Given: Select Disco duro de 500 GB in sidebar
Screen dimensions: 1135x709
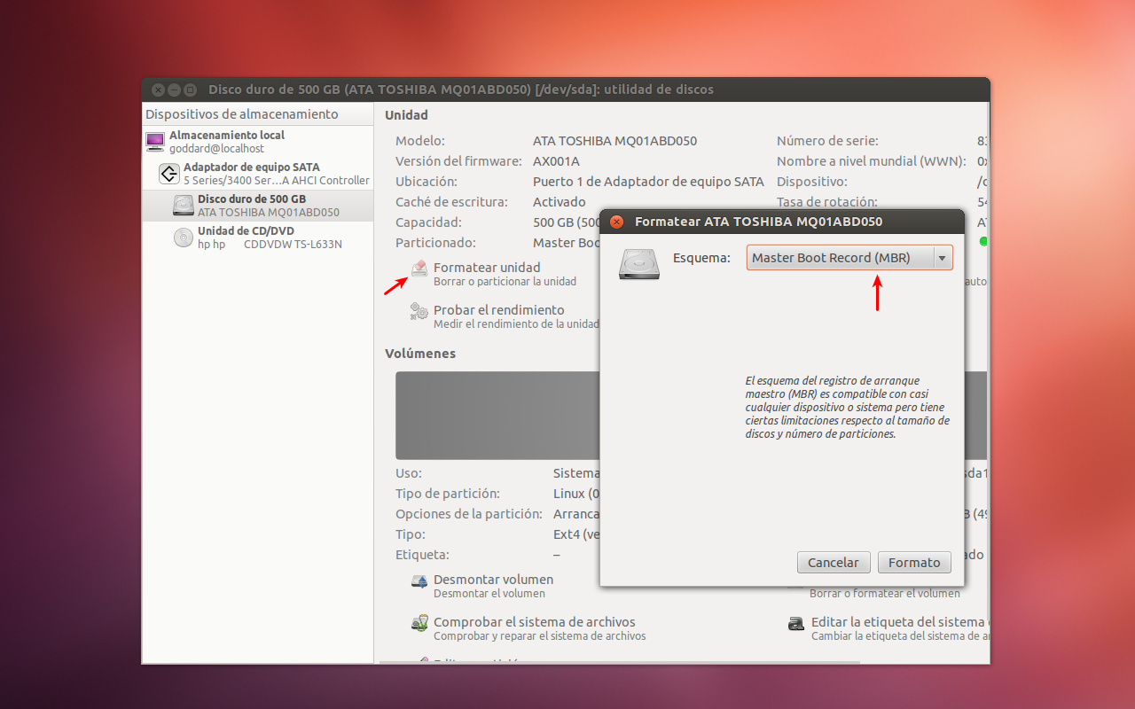Looking at the screenshot, I should click(x=252, y=206).
